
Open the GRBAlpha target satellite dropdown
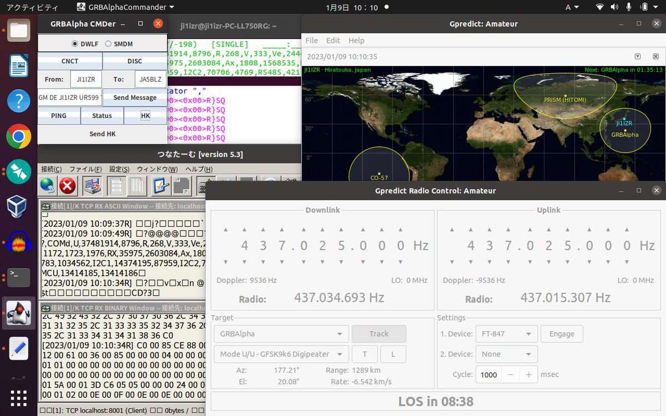(x=281, y=334)
